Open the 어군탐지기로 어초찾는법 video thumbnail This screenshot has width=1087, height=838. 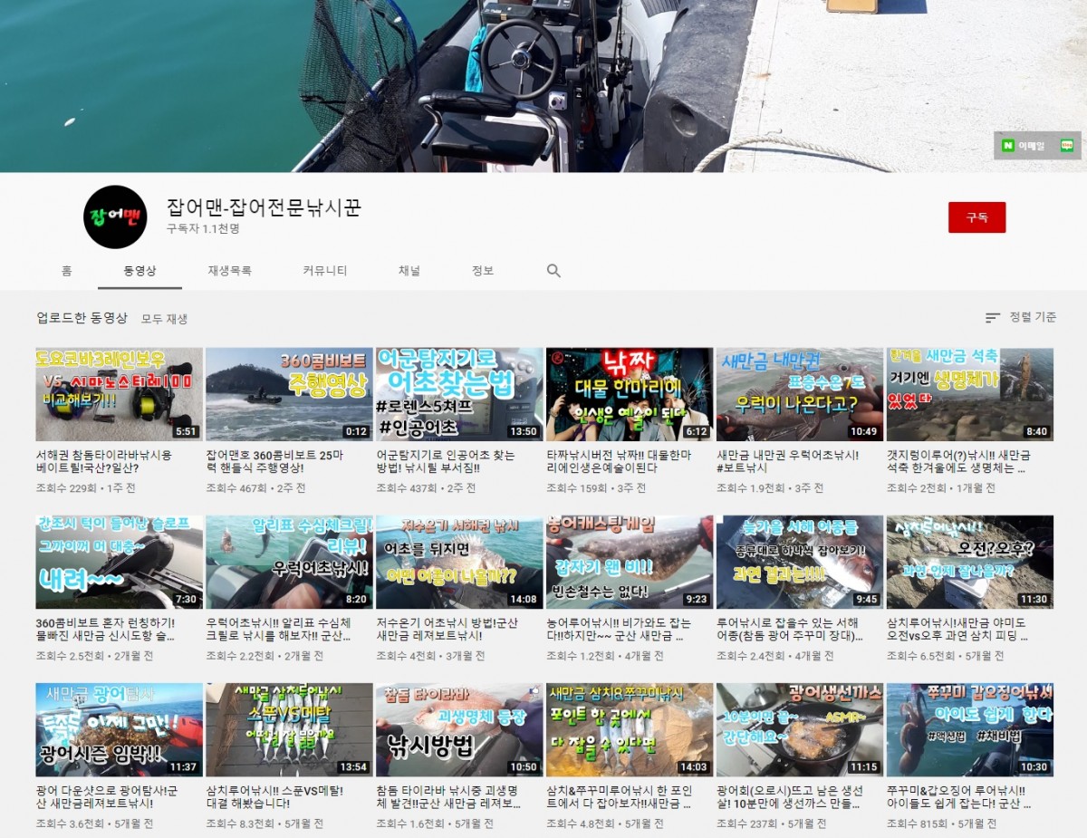pyautogui.click(x=459, y=394)
